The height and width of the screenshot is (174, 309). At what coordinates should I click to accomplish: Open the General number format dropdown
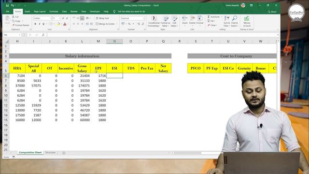click(143, 18)
